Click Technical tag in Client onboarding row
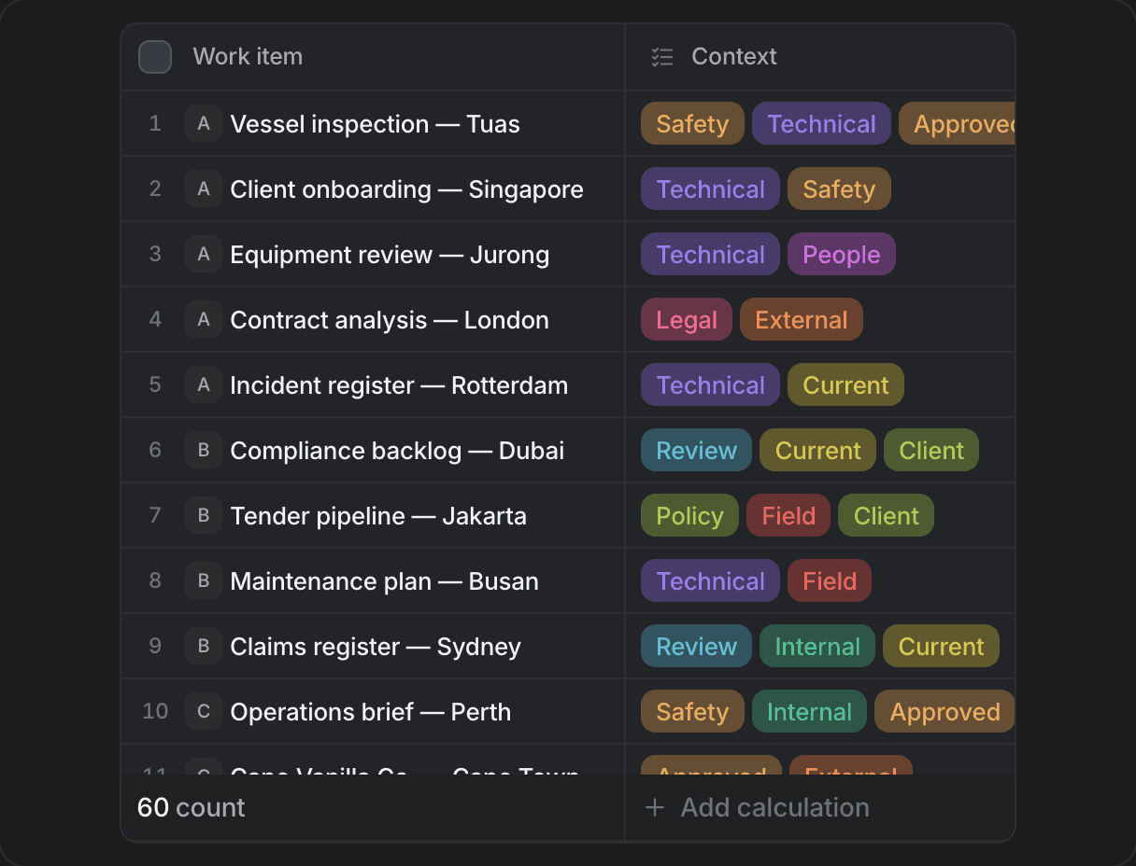 pos(710,189)
